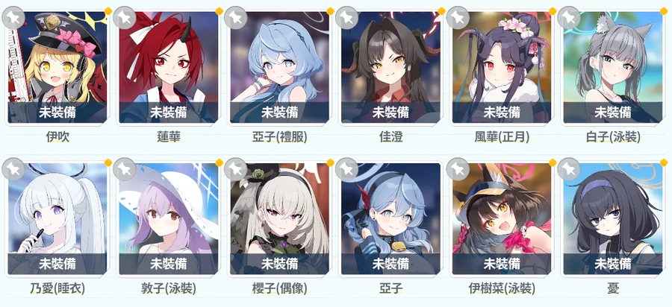Click 未裝備 banner on 憂 card
The image size is (672, 307).
click(613, 264)
